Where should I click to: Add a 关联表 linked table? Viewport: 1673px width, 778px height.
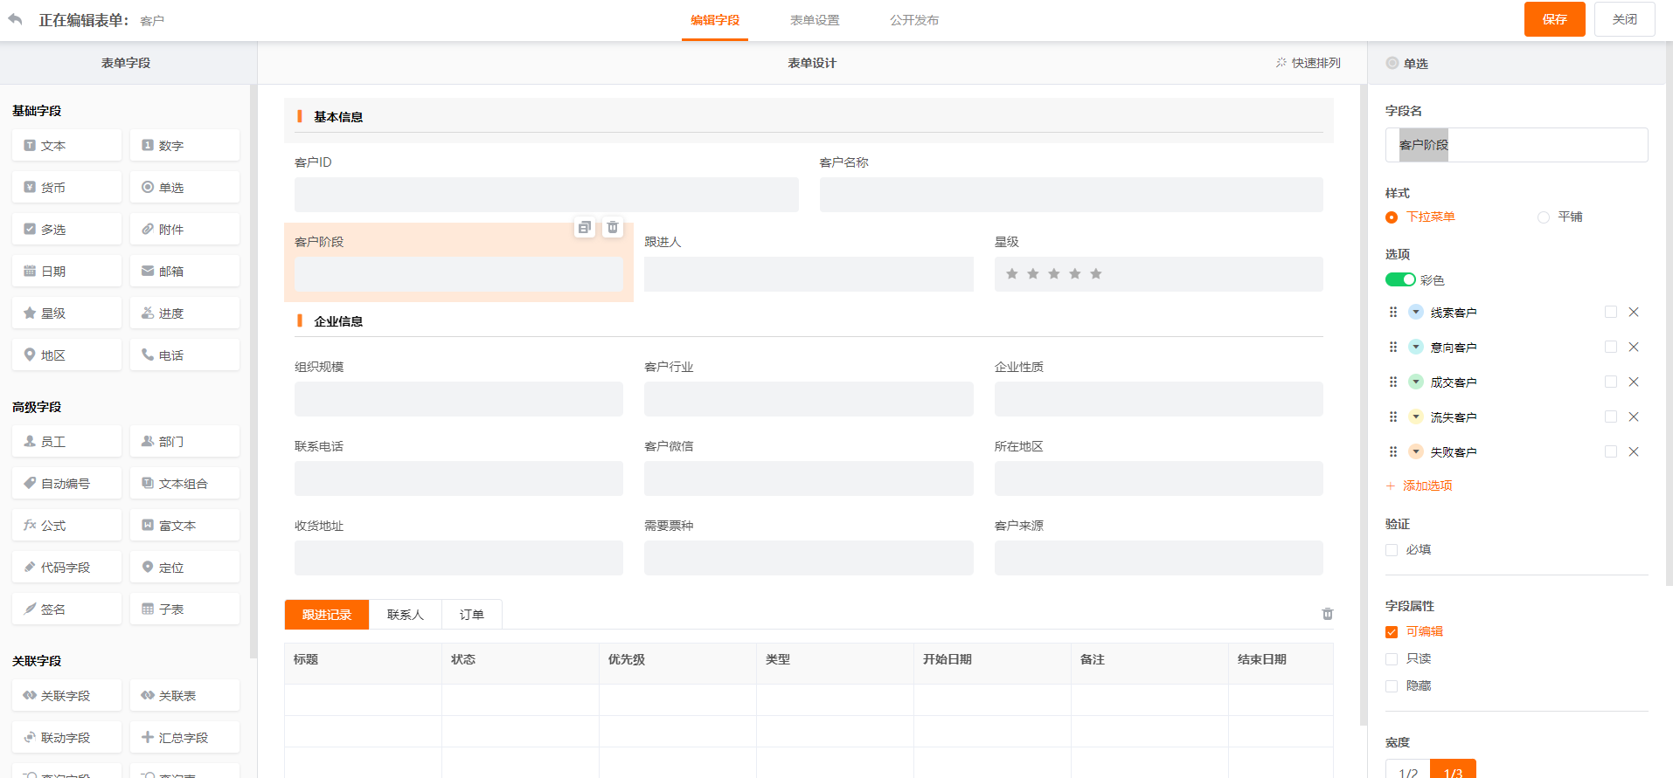184,695
